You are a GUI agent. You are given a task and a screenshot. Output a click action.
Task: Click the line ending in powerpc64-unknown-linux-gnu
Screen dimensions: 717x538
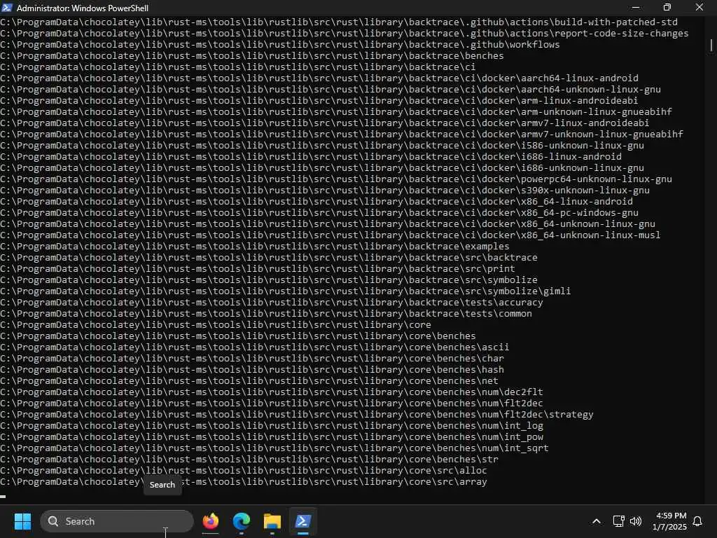[336, 179]
